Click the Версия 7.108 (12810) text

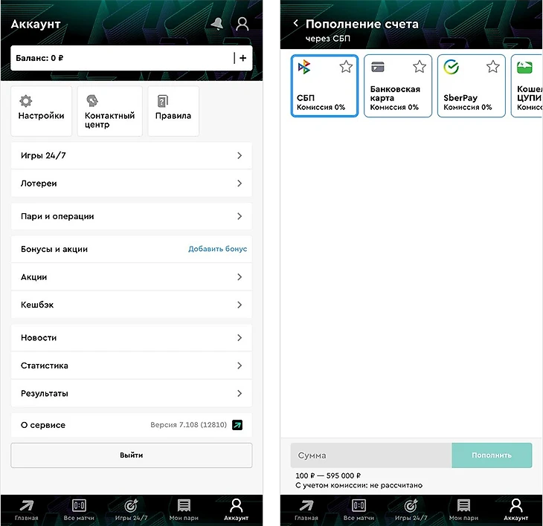click(188, 425)
